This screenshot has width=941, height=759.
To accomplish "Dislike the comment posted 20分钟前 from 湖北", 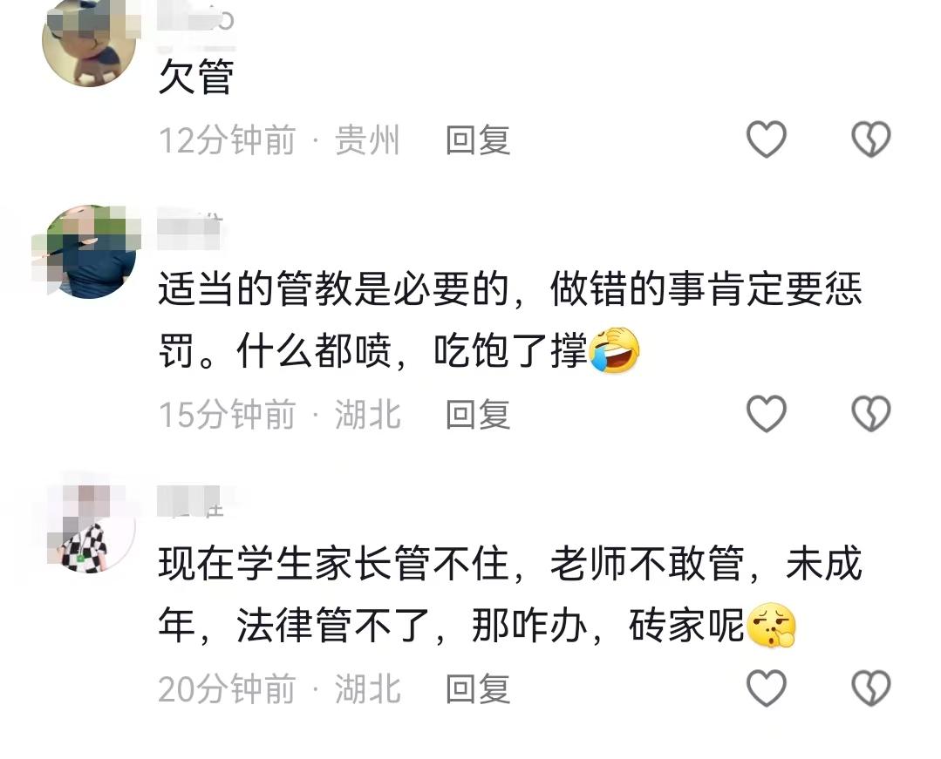I will [x=871, y=688].
